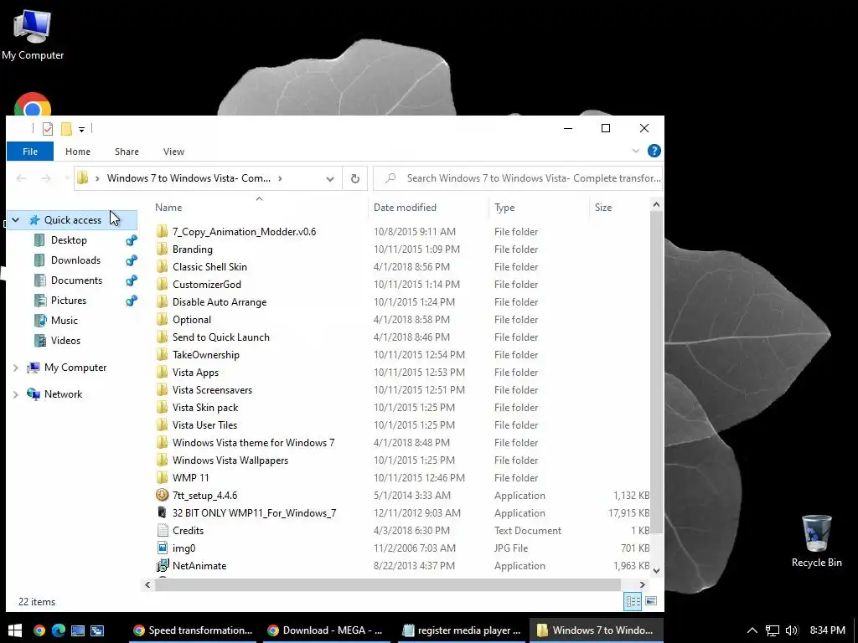858x643 pixels.
Task: Click the horizontal scrollbar right arrow
Action: click(643, 584)
